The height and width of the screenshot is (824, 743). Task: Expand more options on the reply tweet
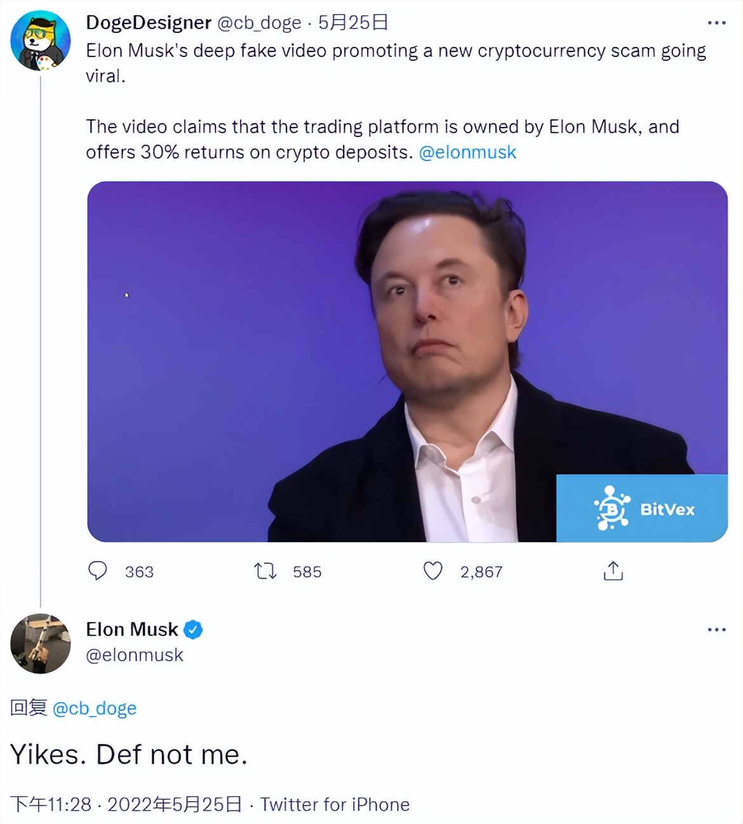[x=716, y=630]
